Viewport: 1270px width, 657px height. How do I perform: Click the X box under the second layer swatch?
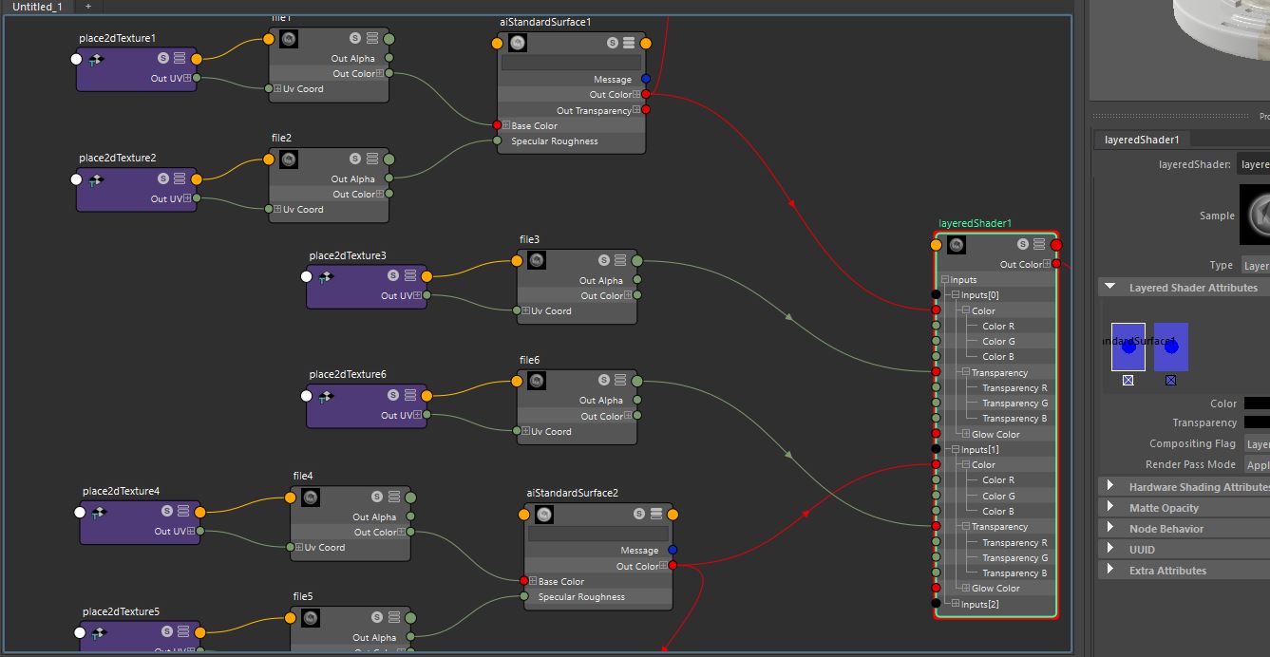pyautogui.click(x=1170, y=380)
